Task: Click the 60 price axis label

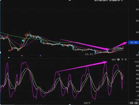Action: [137, 9]
